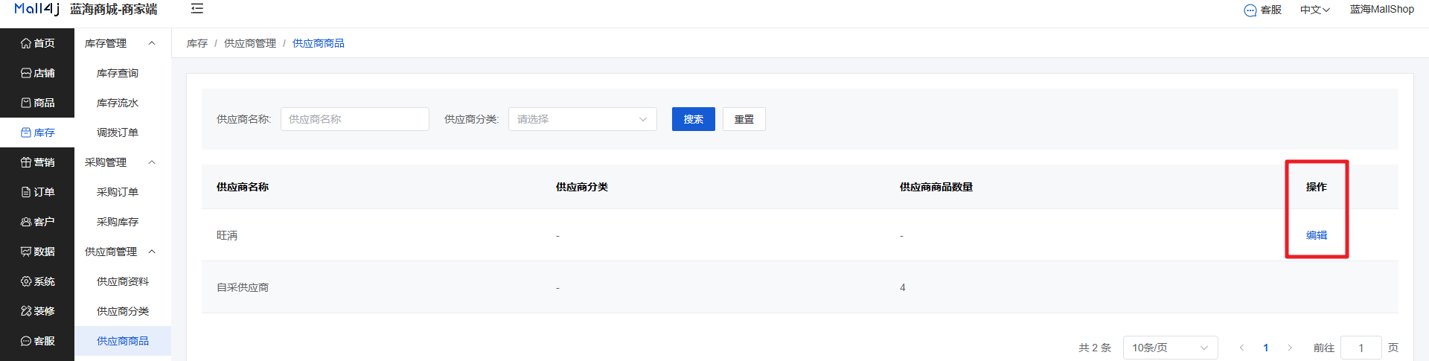
Task: Click the 供应商管理 breadcrumb
Action: (x=250, y=43)
